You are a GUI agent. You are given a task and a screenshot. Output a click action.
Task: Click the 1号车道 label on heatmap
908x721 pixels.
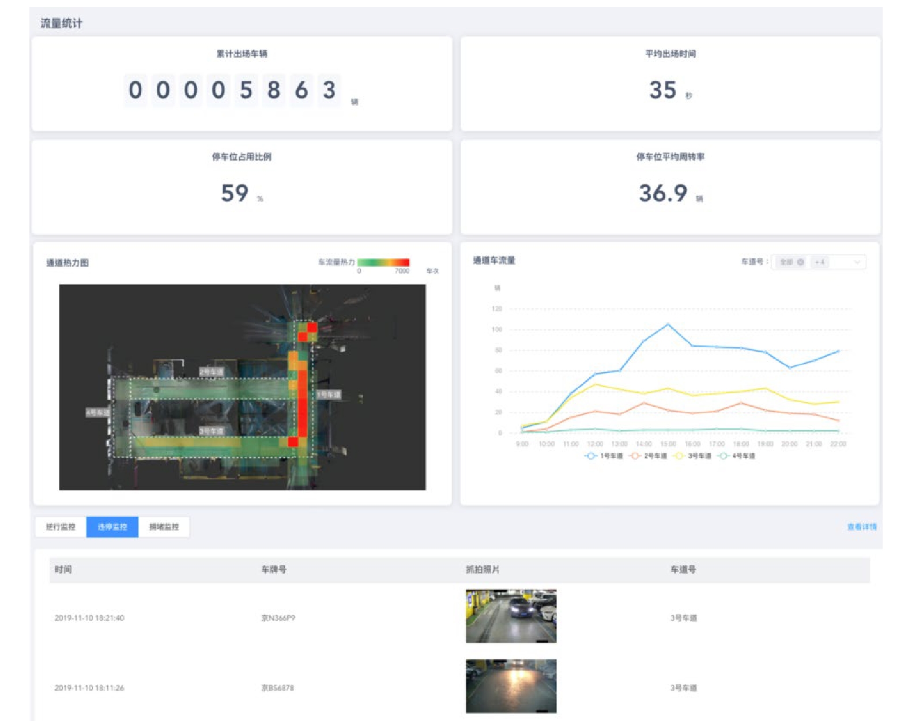click(x=329, y=395)
